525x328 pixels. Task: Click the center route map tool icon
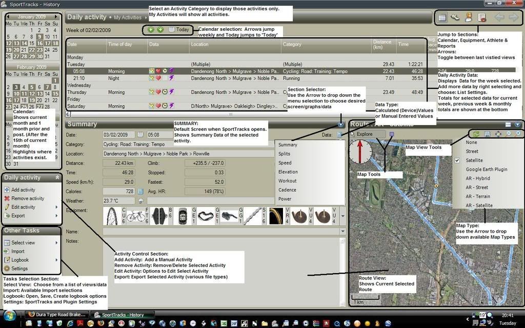(x=498, y=134)
